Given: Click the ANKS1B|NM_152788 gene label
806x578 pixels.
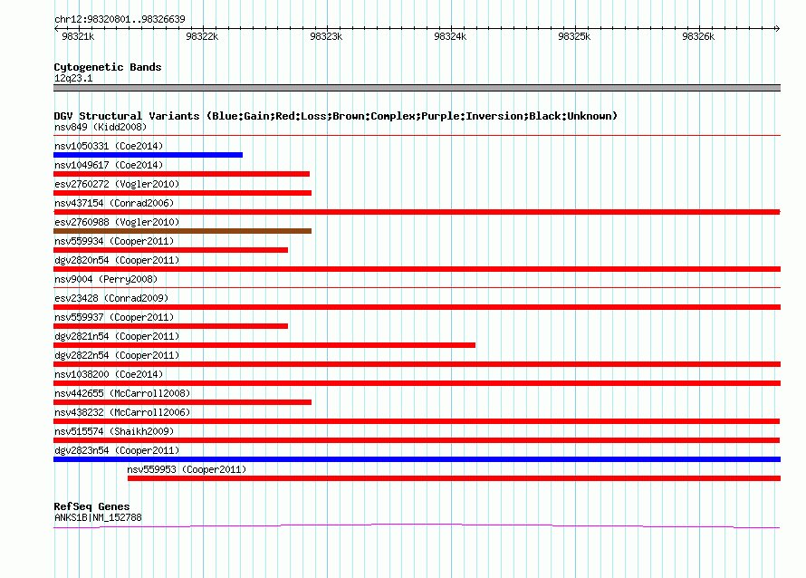Looking at the screenshot, I should 98,518.
